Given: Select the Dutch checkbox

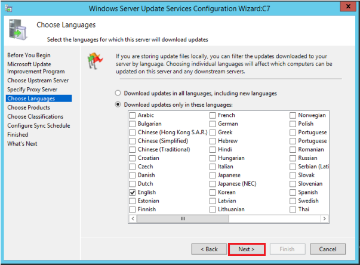Looking at the screenshot, I should click(133, 184).
